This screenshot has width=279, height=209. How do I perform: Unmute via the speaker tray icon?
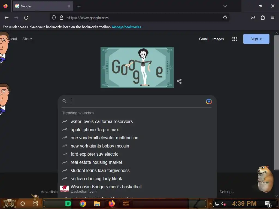pos(223,204)
